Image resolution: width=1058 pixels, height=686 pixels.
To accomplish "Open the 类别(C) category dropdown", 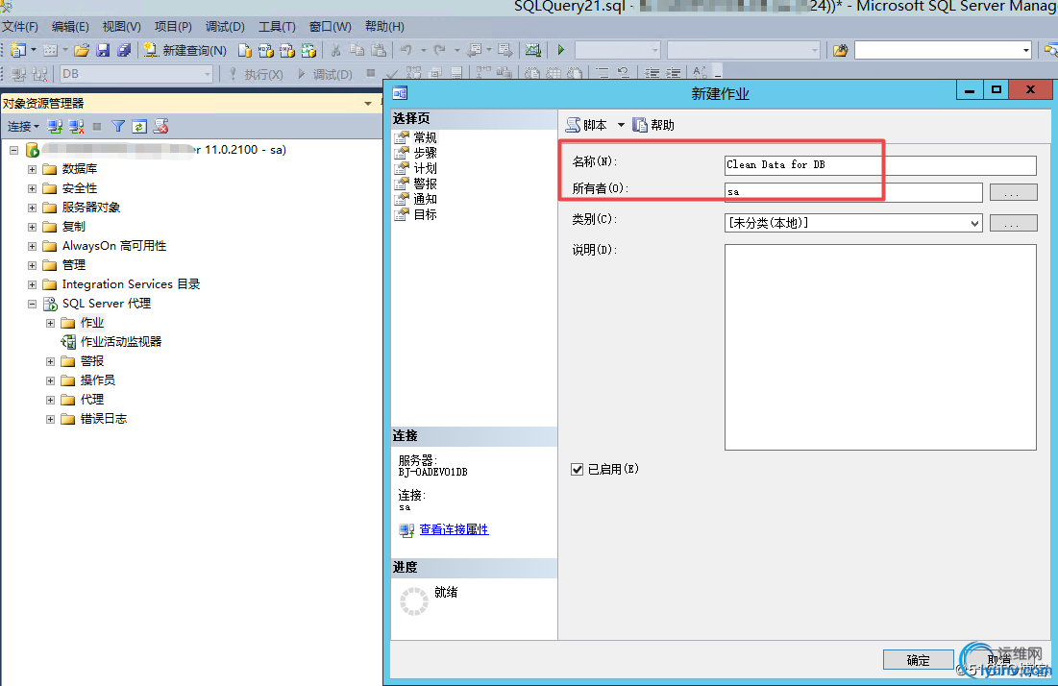I will coord(974,223).
